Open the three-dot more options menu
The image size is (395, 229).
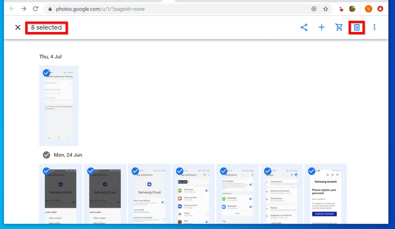[x=374, y=27]
